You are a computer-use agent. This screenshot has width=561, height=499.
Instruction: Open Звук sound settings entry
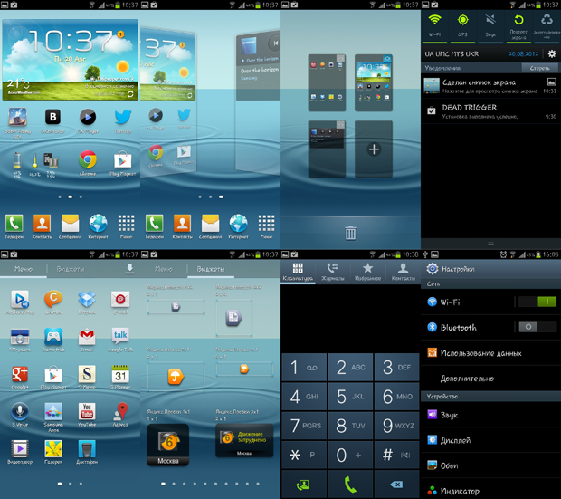coord(490,415)
